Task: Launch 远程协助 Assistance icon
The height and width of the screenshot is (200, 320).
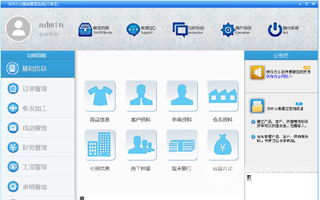Action: 180,30
